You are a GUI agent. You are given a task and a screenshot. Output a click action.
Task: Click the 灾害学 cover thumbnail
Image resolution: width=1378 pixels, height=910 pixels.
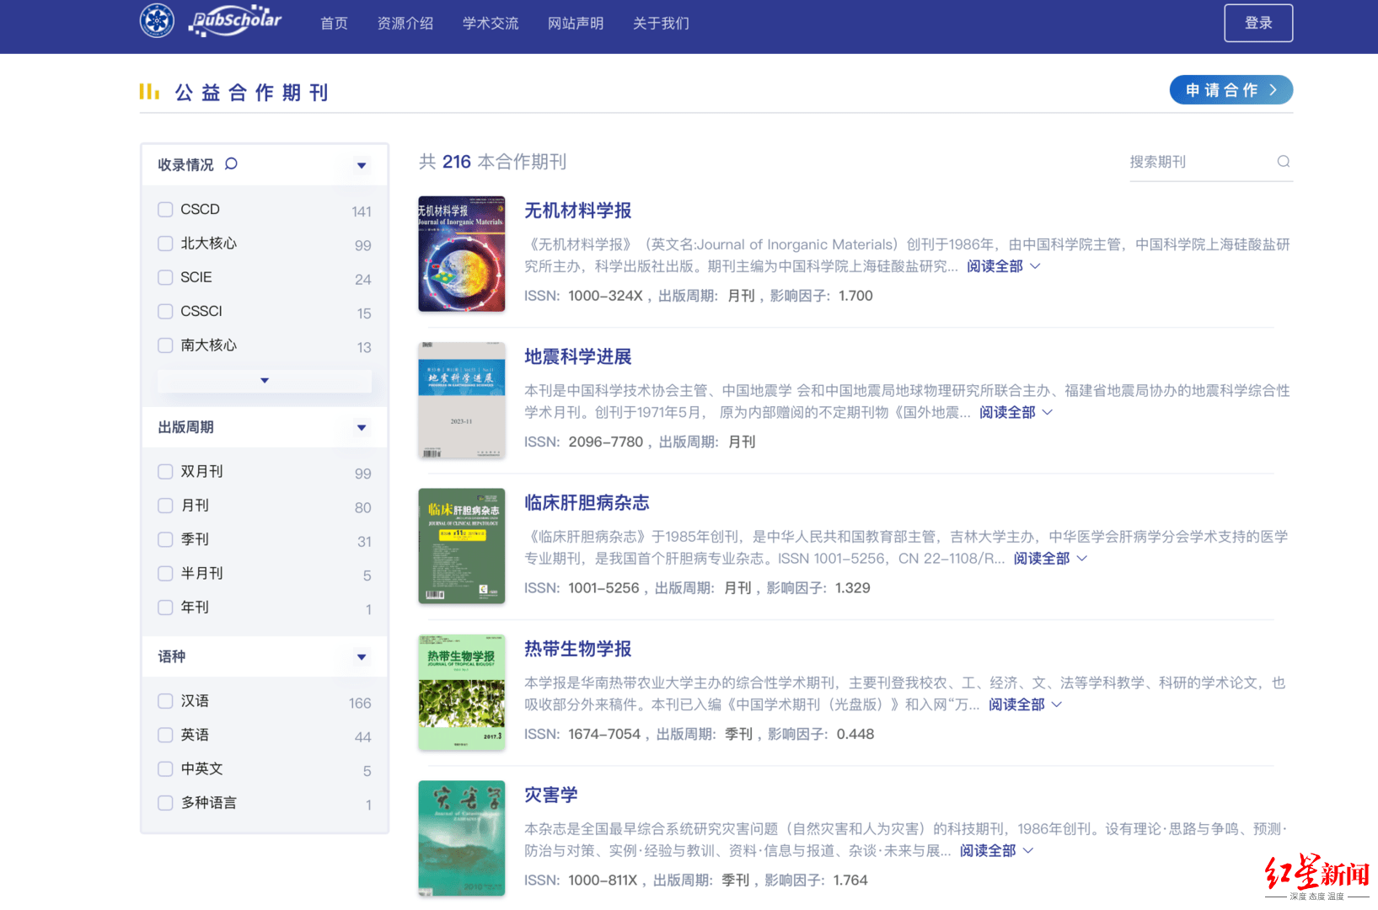click(462, 838)
